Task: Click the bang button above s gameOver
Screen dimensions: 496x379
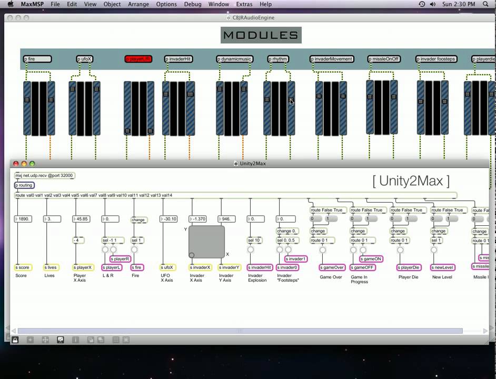Action: click(322, 250)
